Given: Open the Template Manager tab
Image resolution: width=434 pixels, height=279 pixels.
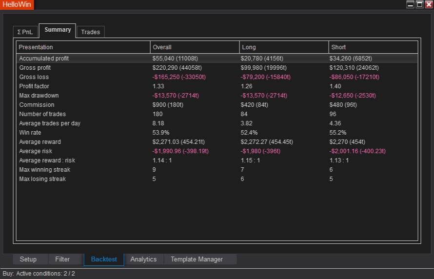Looking at the screenshot, I should pos(197,259).
